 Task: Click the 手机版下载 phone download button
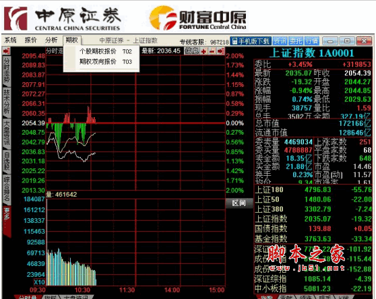click(251, 41)
